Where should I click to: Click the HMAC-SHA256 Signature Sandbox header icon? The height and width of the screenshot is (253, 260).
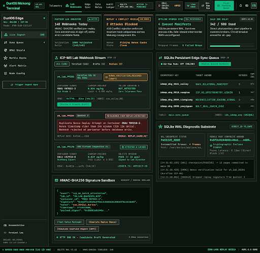pos(56,180)
